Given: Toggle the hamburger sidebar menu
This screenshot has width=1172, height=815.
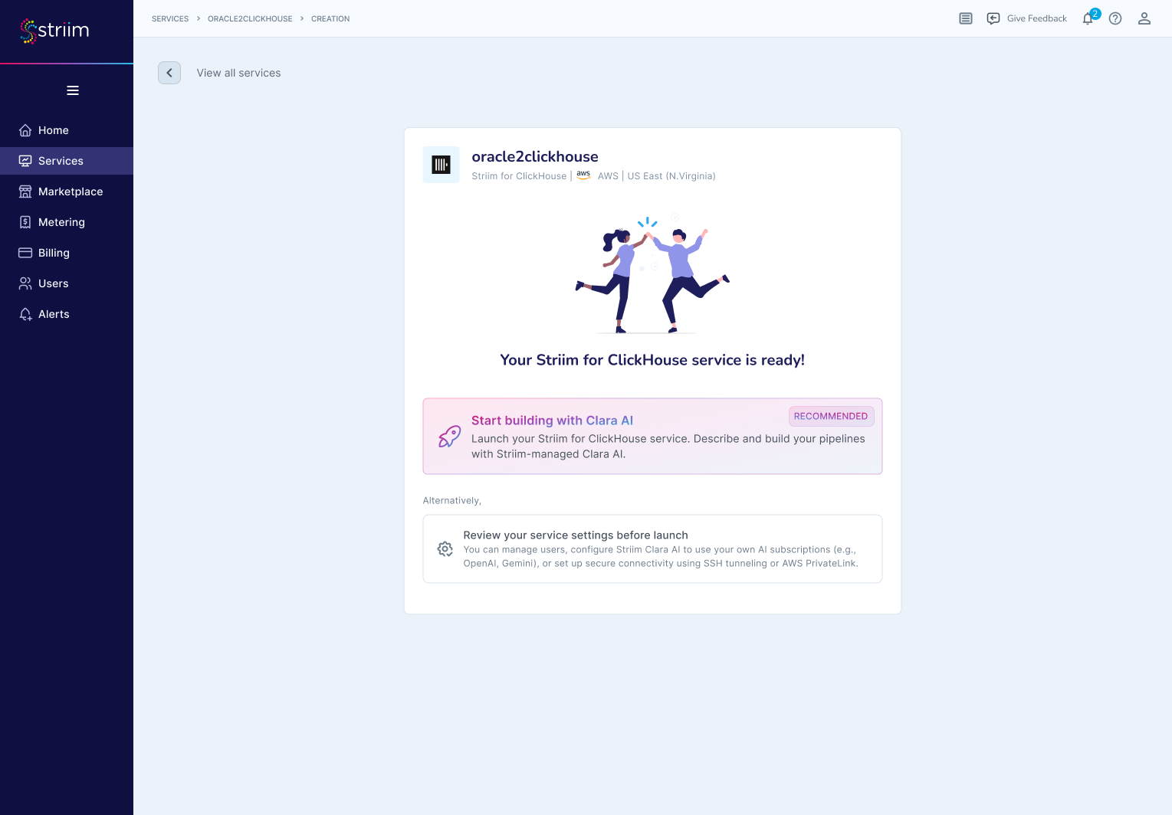Looking at the screenshot, I should coord(73,90).
